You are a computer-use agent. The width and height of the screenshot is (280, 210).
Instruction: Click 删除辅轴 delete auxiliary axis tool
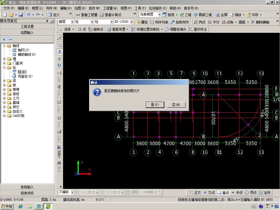pos(260,22)
